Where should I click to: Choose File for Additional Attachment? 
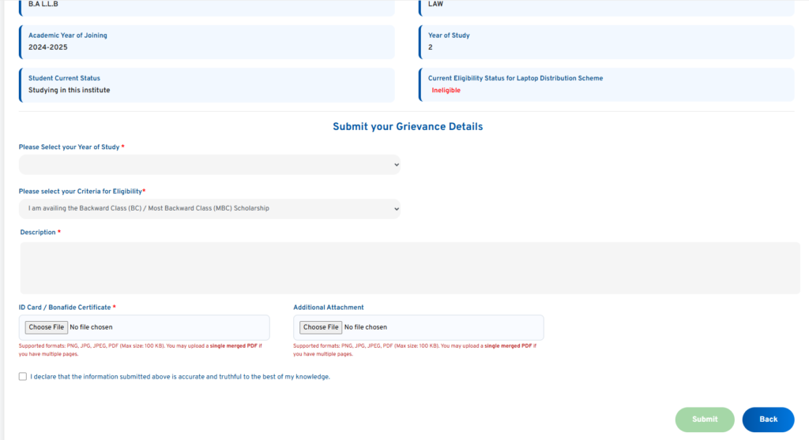coord(321,327)
